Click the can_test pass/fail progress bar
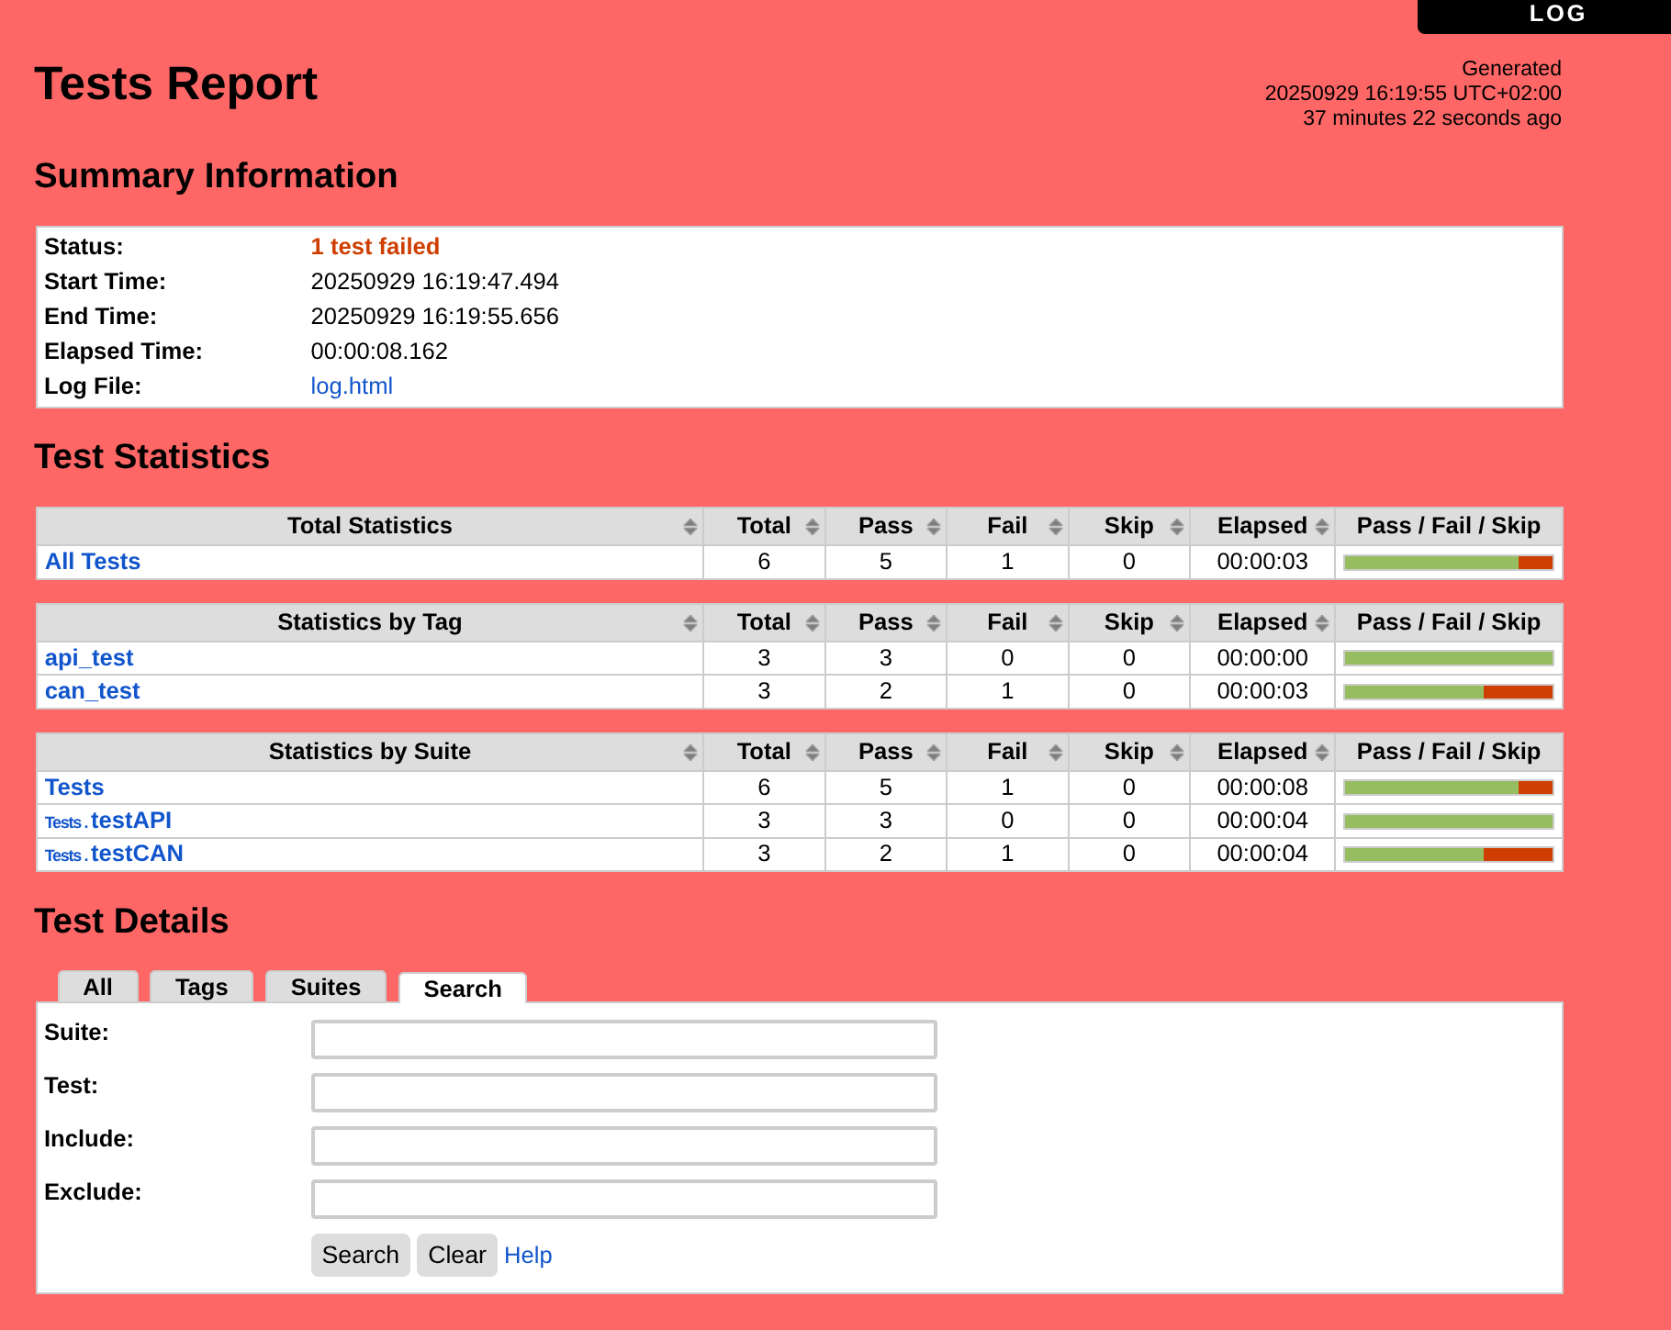 click(1448, 692)
